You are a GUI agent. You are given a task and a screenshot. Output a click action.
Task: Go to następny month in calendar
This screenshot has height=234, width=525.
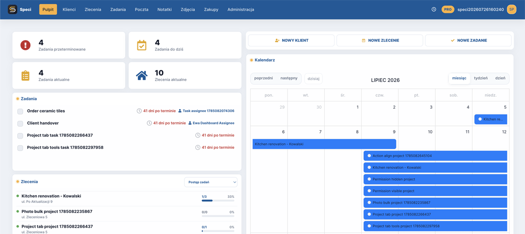(x=289, y=78)
